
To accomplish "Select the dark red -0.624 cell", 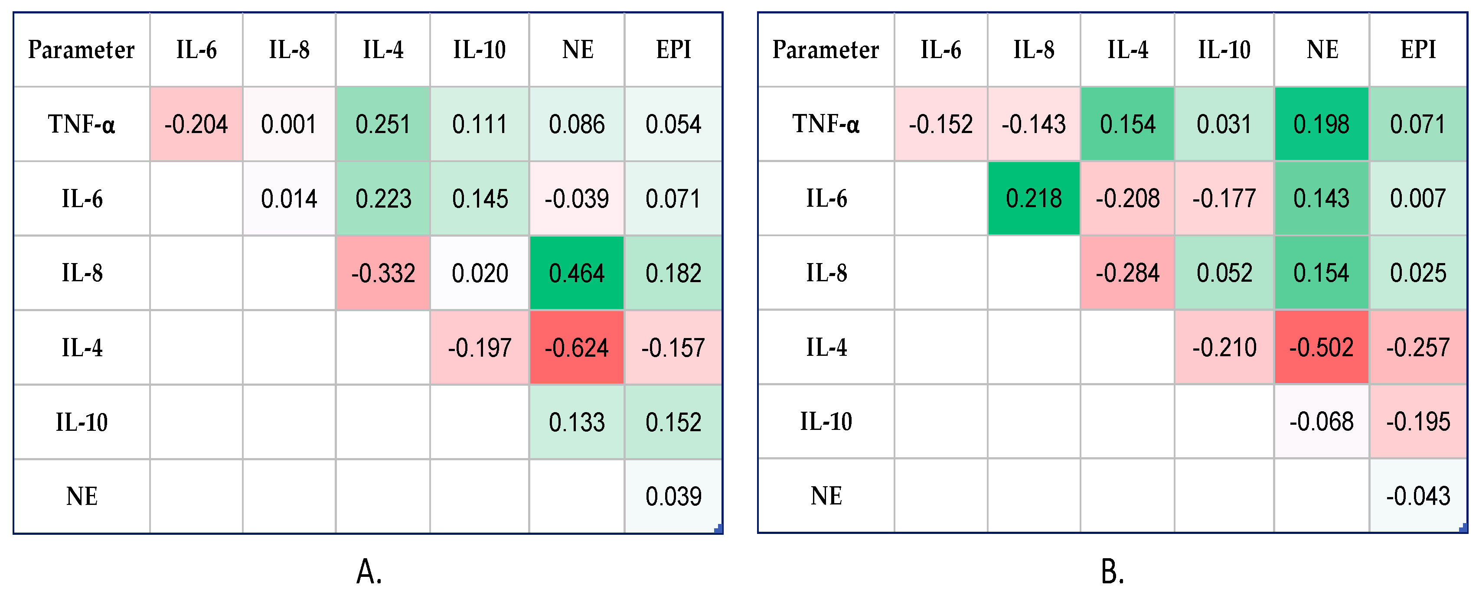I will pyautogui.click(x=576, y=347).
